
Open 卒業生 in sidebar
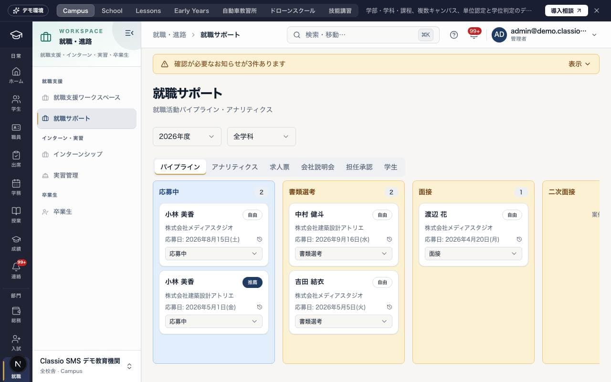86,212
